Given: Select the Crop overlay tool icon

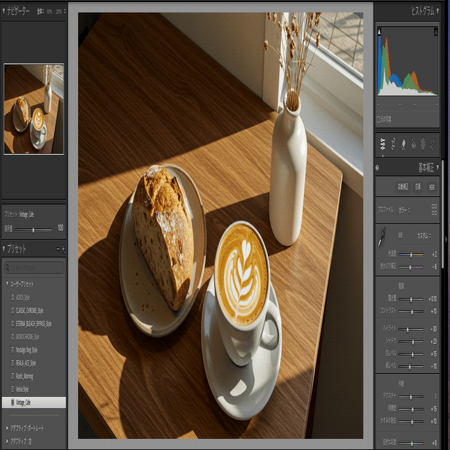Looking at the screenshot, I should tap(393, 144).
